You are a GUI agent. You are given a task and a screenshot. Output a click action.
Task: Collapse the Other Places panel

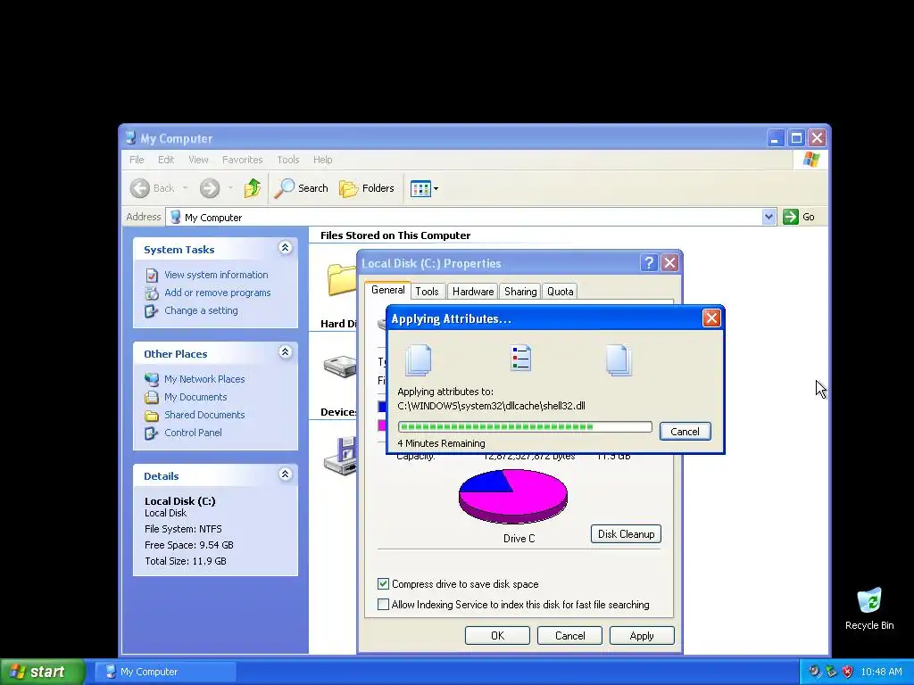coord(285,352)
